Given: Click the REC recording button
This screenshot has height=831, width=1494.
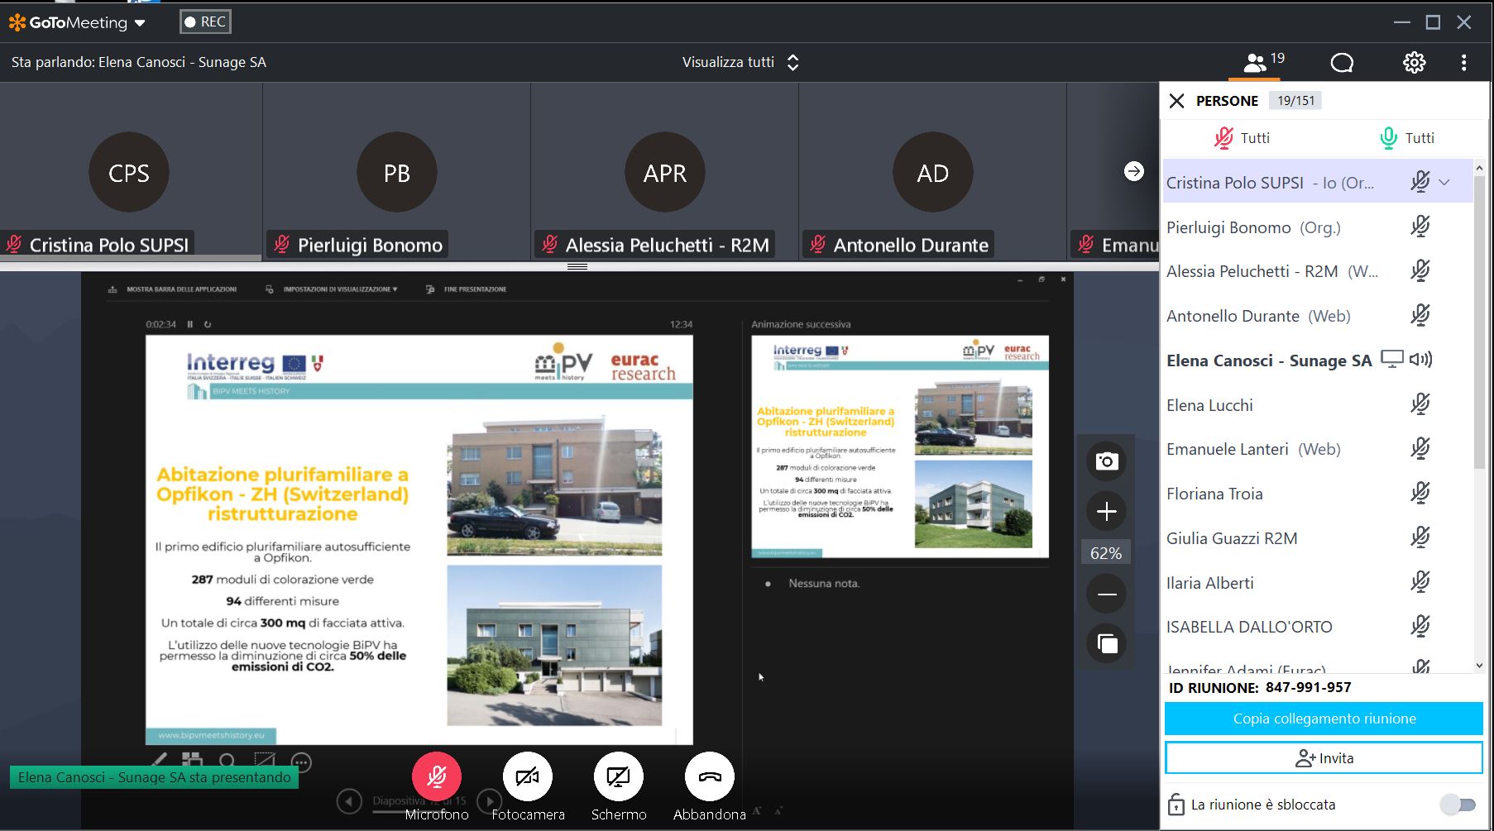Looking at the screenshot, I should [205, 22].
